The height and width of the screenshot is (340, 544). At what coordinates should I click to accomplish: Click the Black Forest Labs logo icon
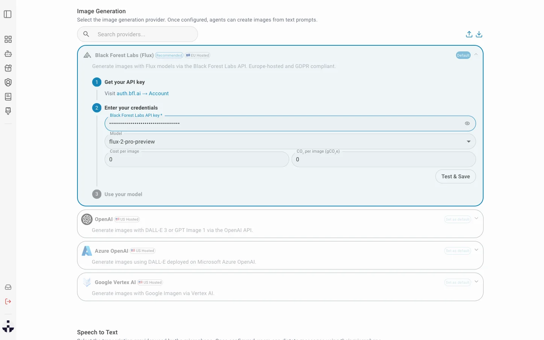coord(87,55)
